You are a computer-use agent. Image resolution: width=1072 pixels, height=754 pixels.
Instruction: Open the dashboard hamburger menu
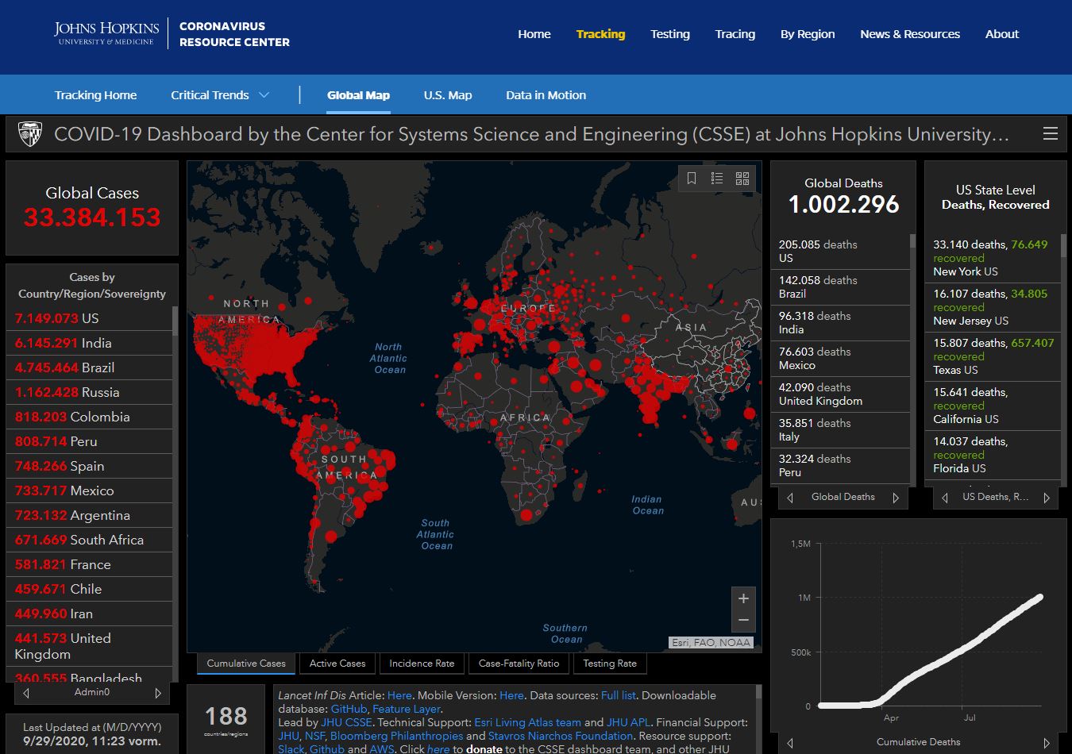click(1050, 134)
